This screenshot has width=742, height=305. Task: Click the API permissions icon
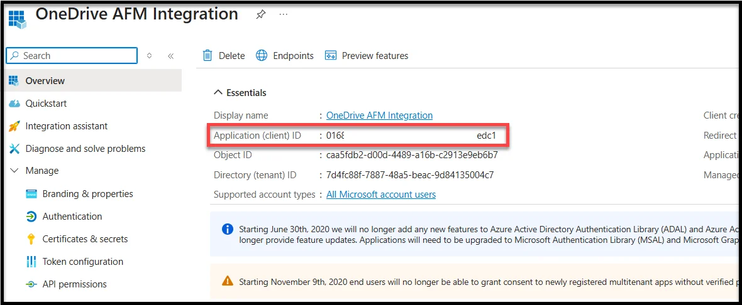click(x=31, y=284)
